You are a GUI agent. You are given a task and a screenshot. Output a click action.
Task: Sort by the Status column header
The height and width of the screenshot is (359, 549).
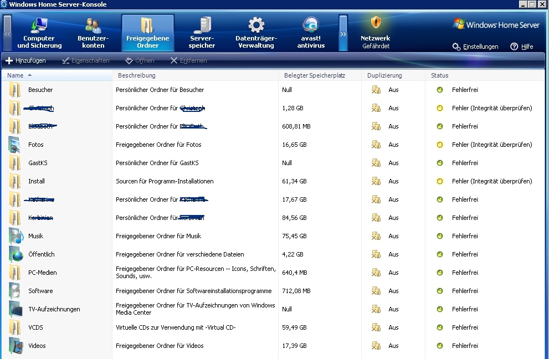coord(485,75)
